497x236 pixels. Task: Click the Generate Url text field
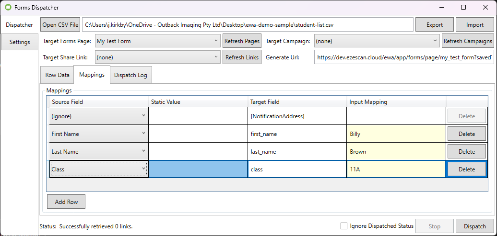[x=403, y=57]
